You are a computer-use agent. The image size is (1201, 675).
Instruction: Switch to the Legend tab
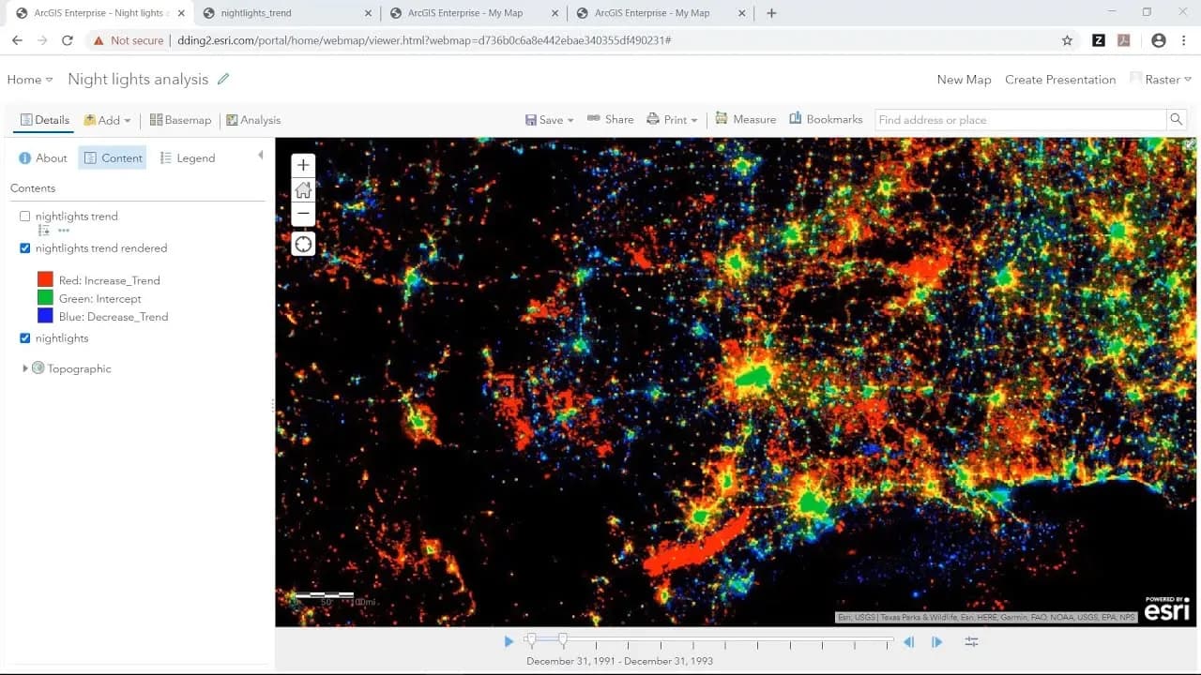point(188,158)
